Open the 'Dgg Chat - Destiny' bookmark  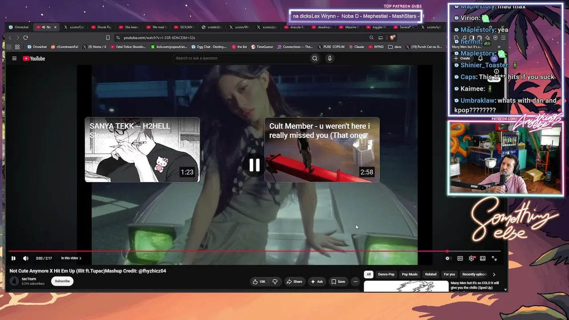coord(209,47)
